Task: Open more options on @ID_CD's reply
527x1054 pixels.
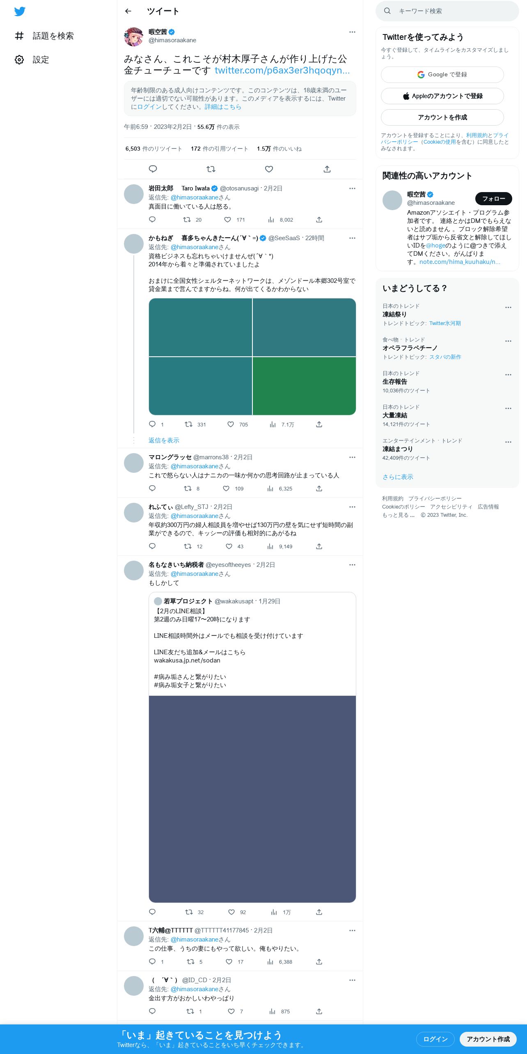Action: 352,980
